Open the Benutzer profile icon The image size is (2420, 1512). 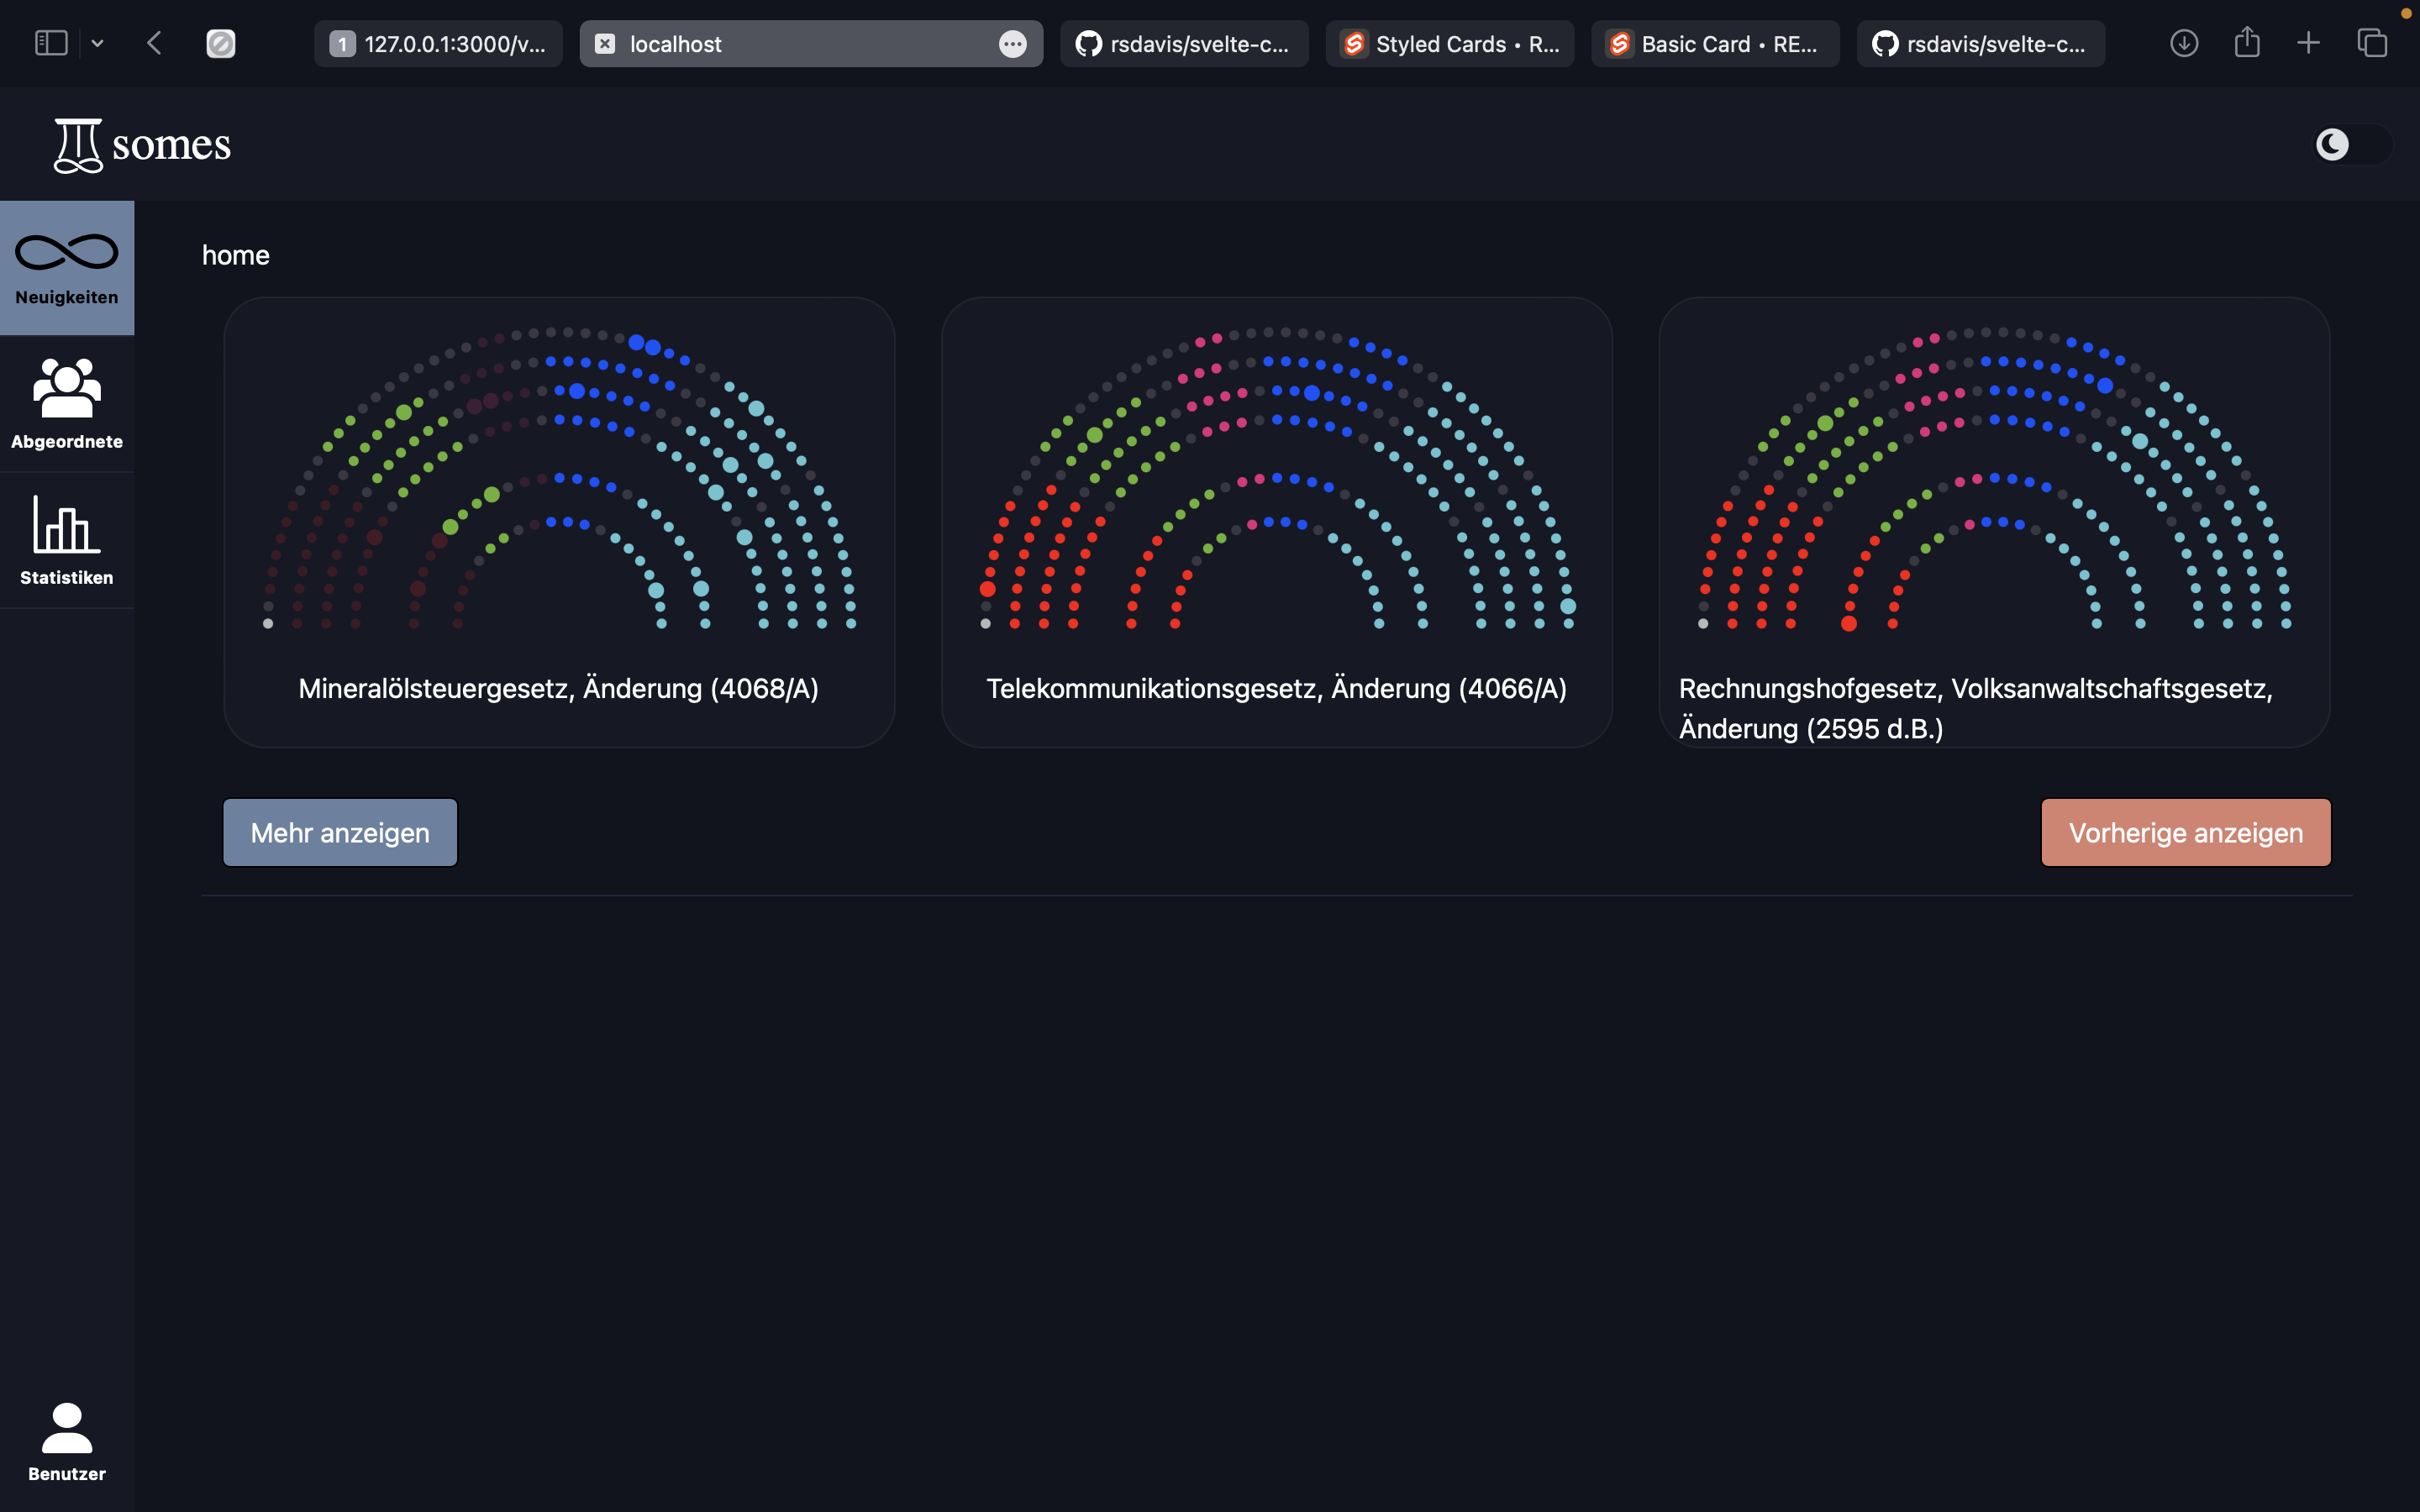click(66, 1428)
